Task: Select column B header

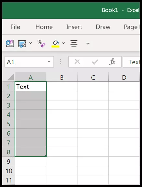Action: (62, 78)
